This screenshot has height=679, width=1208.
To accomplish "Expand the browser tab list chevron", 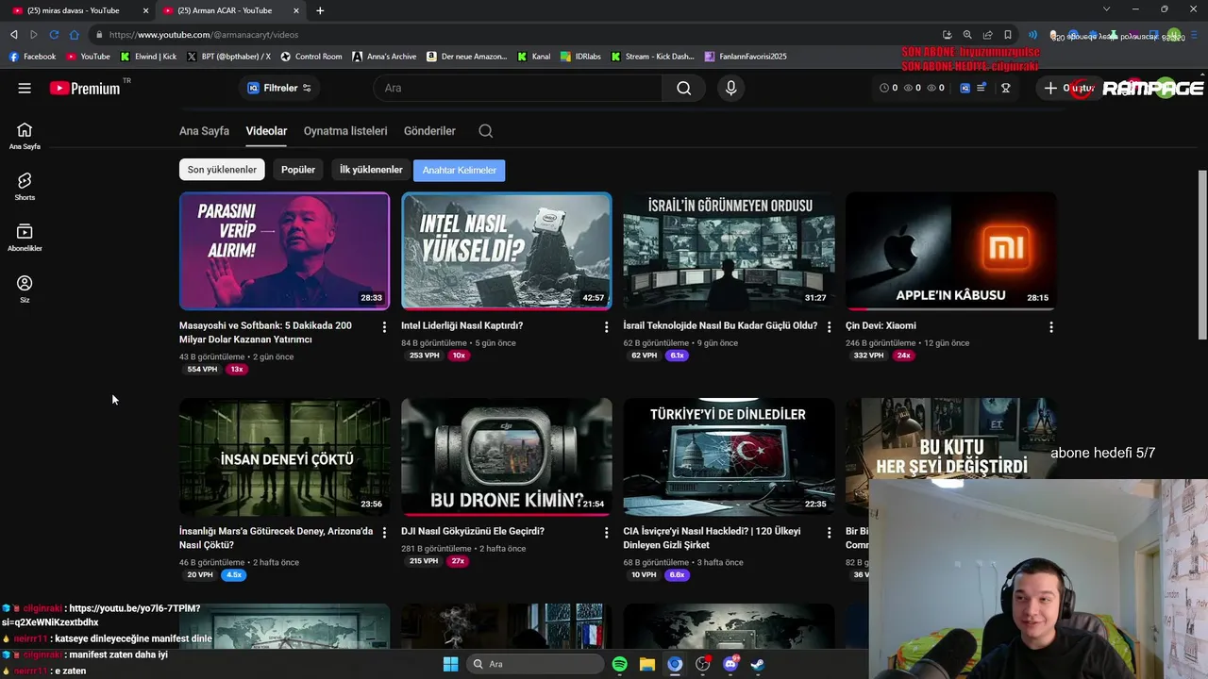I will click(x=1106, y=9).
